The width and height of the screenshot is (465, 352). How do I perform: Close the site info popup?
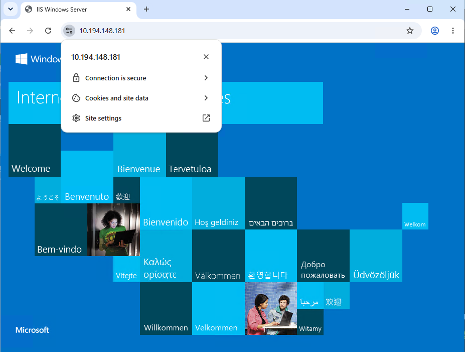(206, 57)
